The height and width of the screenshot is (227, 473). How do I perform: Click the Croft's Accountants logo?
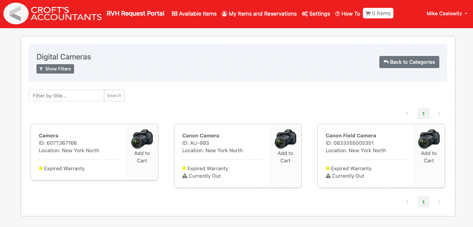tap(16, 13)
